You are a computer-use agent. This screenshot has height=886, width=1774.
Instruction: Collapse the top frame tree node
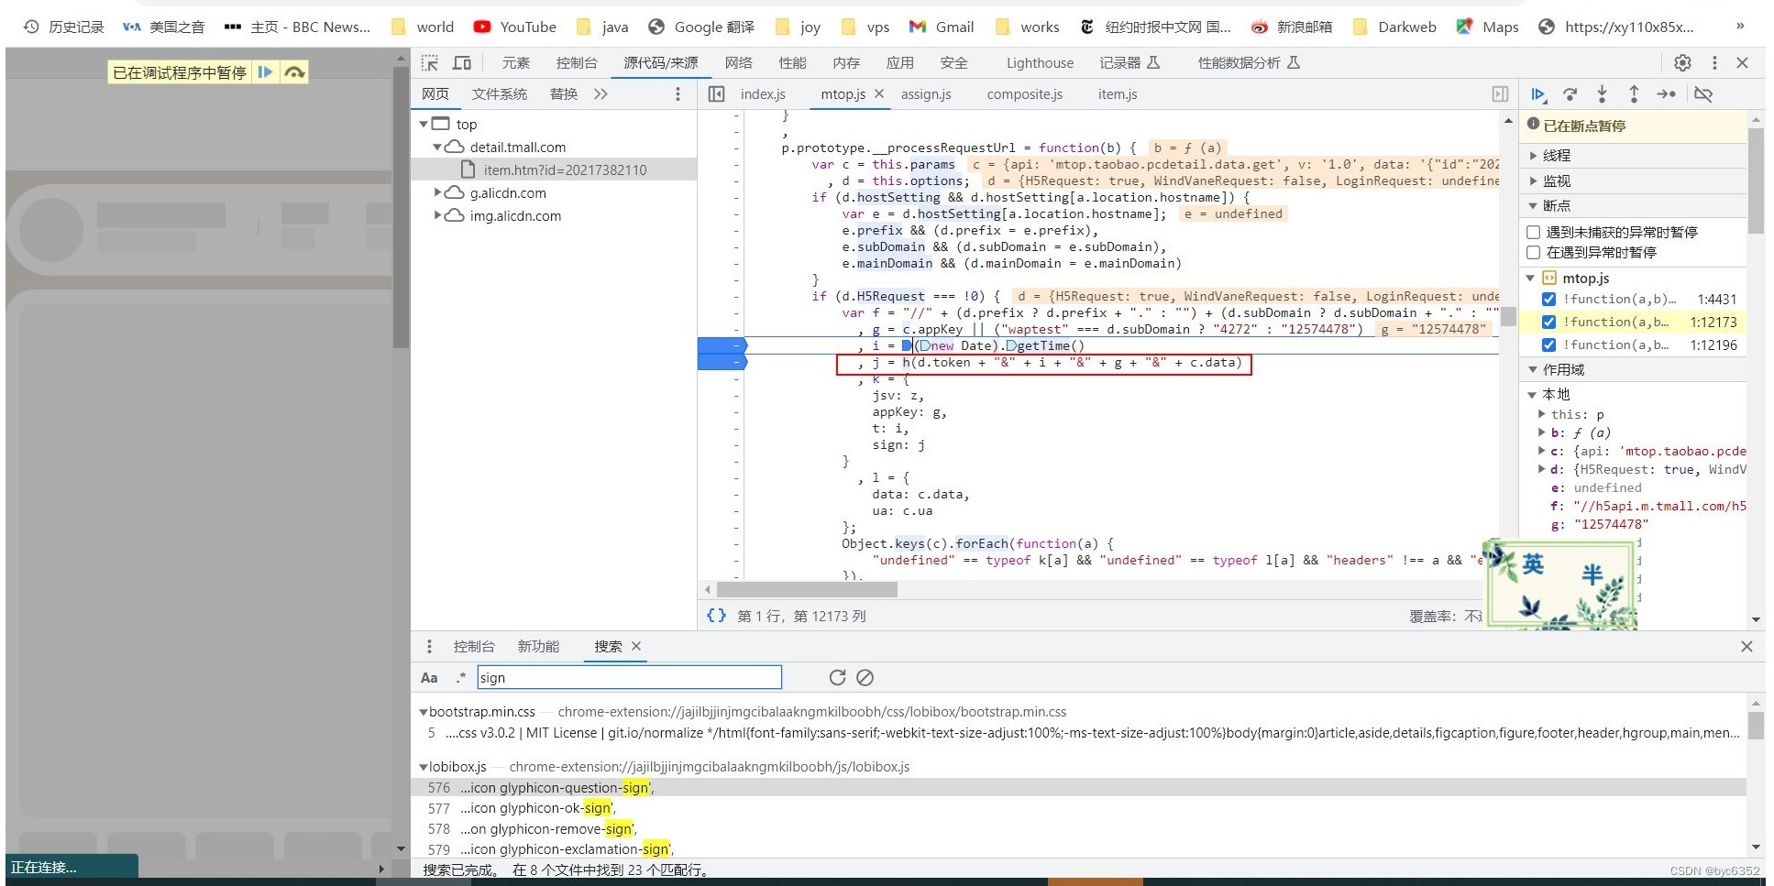[424, 124]
